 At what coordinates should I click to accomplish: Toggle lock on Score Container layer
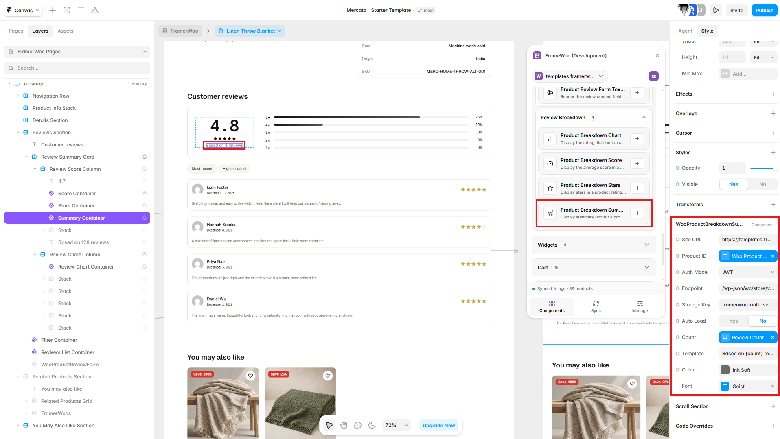[145, 193]
